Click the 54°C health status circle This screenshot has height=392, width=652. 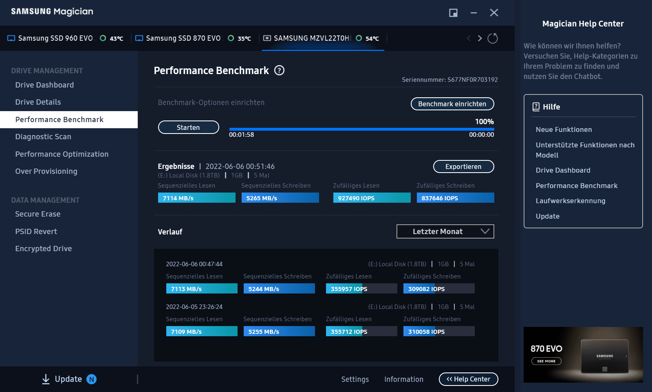(x=359, y=38)
